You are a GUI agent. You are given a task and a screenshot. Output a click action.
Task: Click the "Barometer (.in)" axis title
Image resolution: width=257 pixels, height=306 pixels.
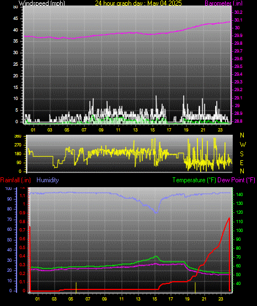tap(224, 3)
